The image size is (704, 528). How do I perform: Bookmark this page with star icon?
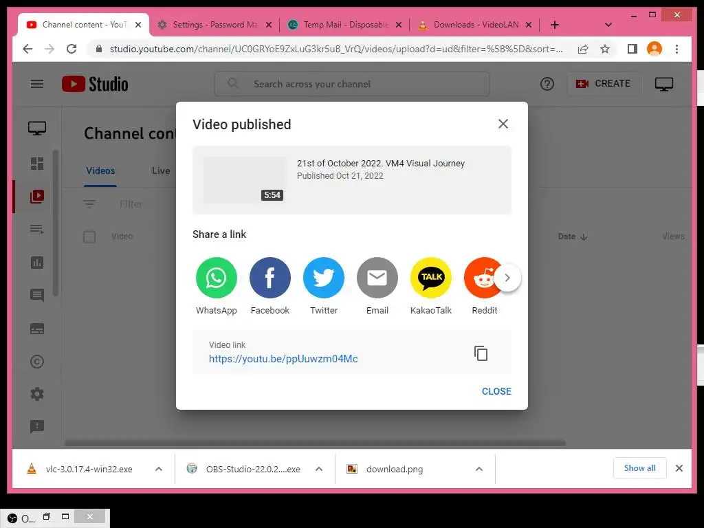[605, 49]
